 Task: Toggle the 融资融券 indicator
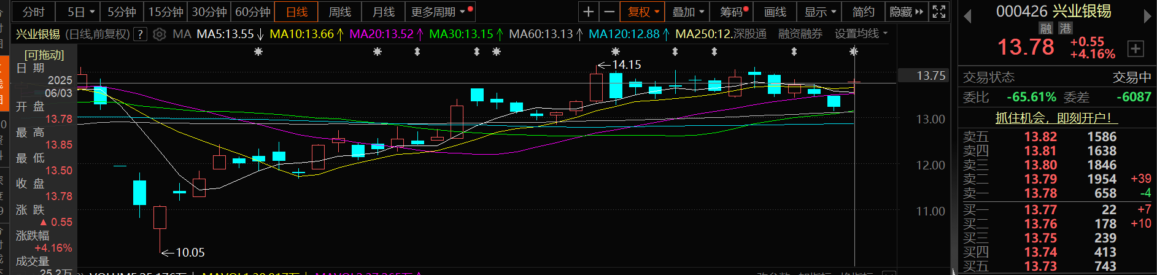click(x=800, y=34)
